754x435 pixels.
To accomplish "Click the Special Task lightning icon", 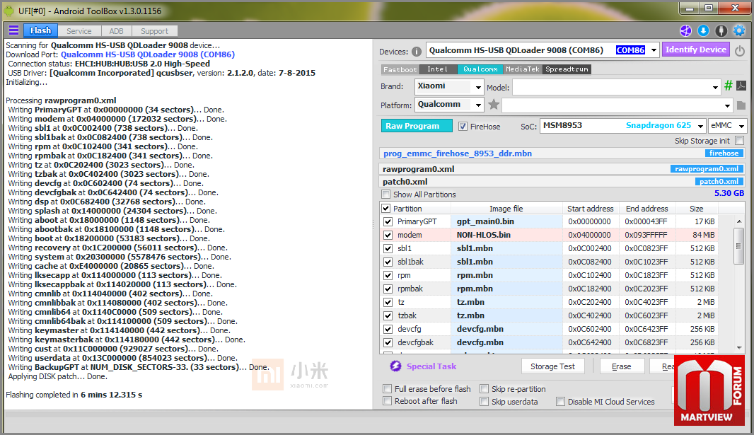I will (395, 366).
